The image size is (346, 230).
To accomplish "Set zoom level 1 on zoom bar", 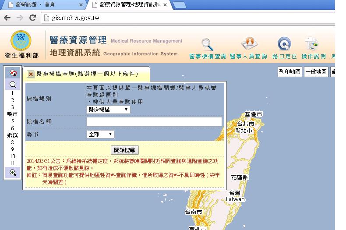I will point(13,93).
